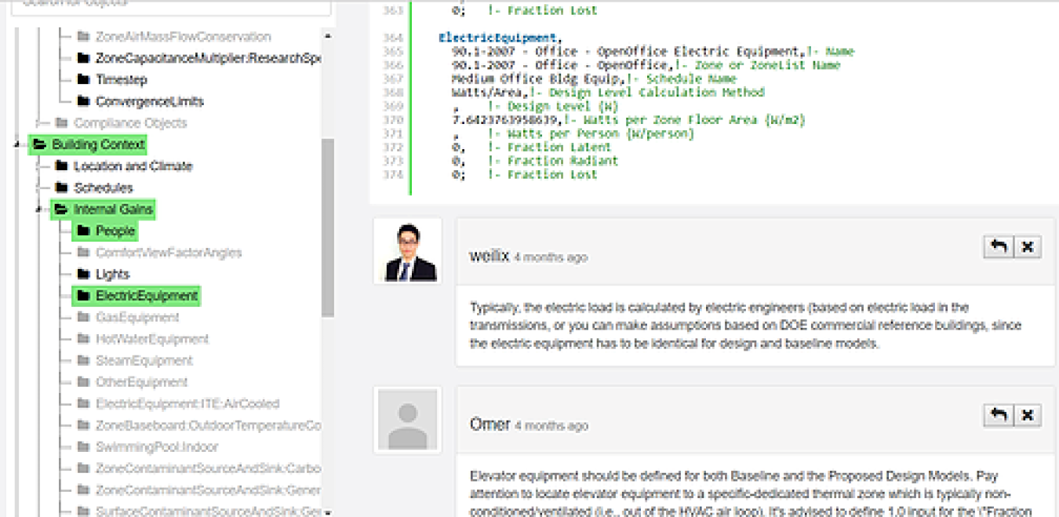This screenshot has height=517, width=1059.
Task: Select ZoneCapacitanceMultiplier:ResearchSpecial in the tree
Action: [x=208, y=58]
